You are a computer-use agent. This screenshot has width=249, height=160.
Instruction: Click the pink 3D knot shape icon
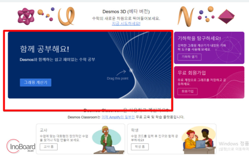pyautogui.click(x=26, y=16)
